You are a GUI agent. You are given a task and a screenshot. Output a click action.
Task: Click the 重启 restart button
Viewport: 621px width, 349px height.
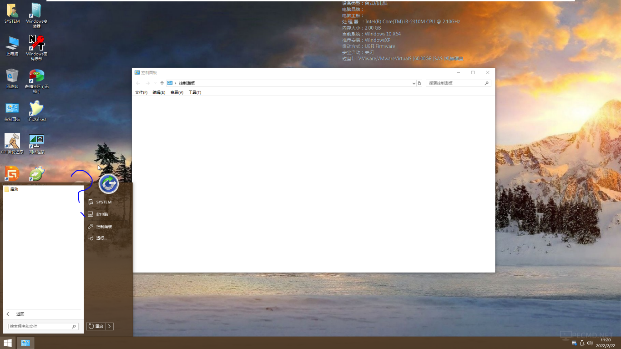(96, 326)
